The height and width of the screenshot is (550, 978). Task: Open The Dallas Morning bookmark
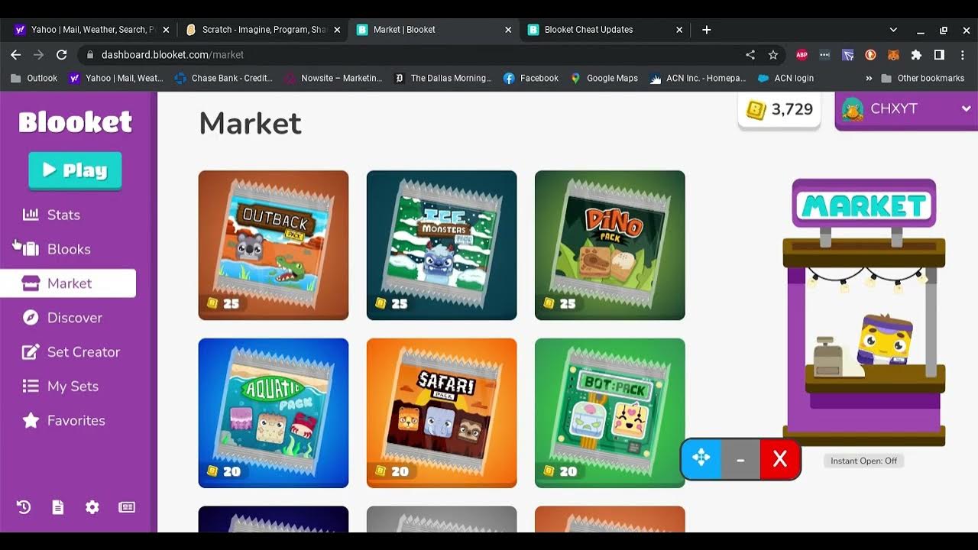coord(443,78)
